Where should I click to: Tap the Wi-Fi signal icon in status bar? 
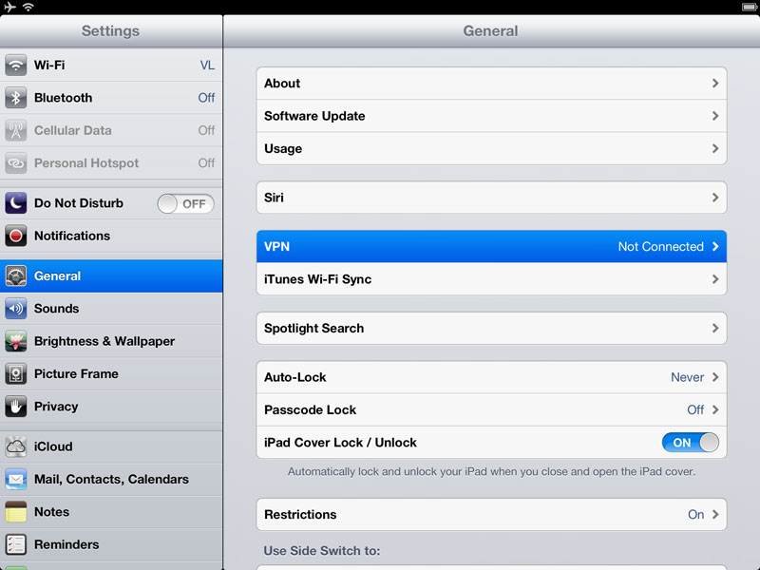(x=28, y=7)
